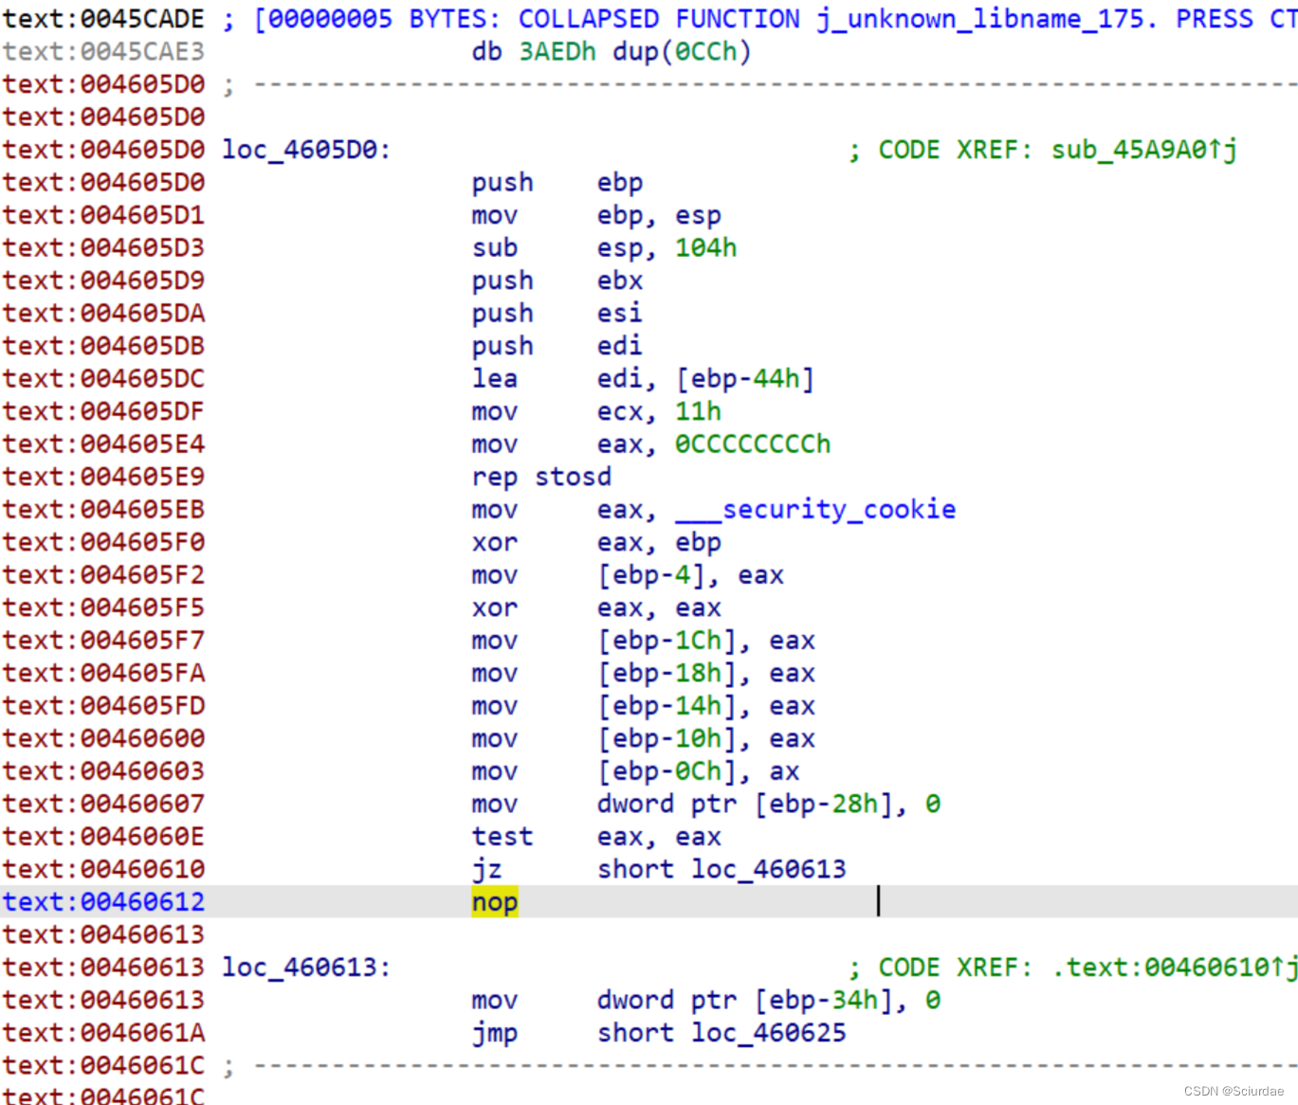
Task: Click loc_460613 in the jz instruction
Action: tap(769, 869)
